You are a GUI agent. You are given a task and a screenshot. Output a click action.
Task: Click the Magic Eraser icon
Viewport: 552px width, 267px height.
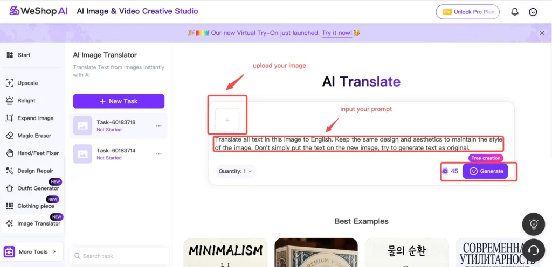coord(10,136)
